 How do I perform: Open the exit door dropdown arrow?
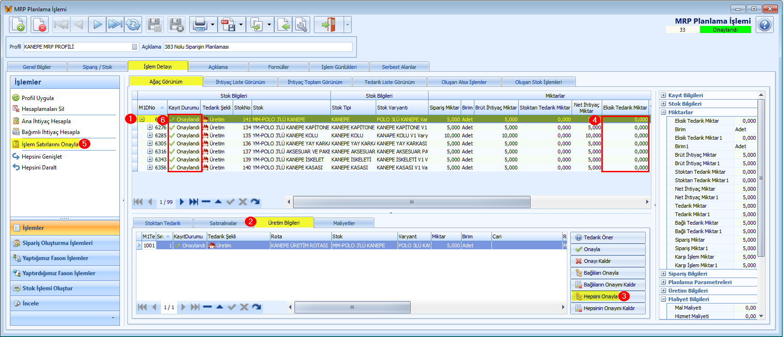pyautogui.click(x=348, y=25)
